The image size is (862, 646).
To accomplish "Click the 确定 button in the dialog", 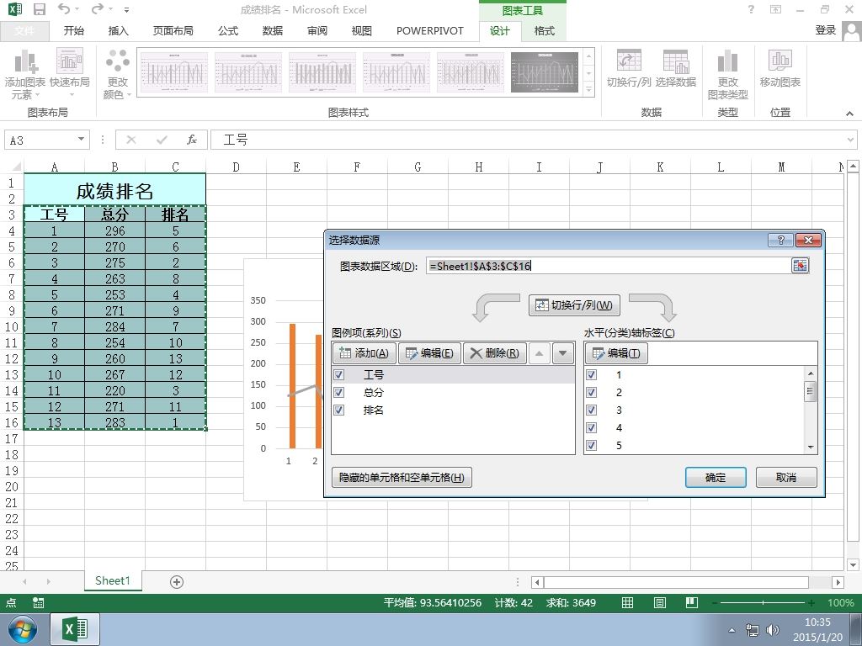I will tap(716, 478).
